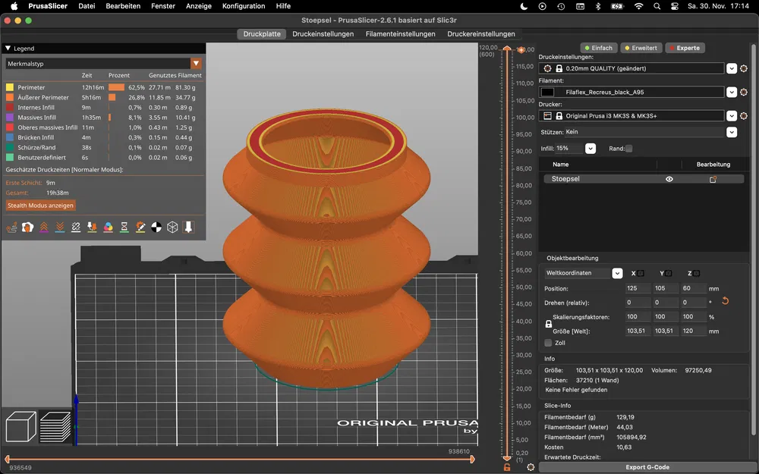759x474 pixels.
Task: Open the Konfiguration menu
Action: (244, 6)
